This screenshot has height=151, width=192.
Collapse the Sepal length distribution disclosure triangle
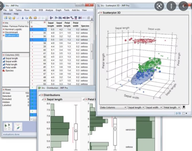[42, 99]
